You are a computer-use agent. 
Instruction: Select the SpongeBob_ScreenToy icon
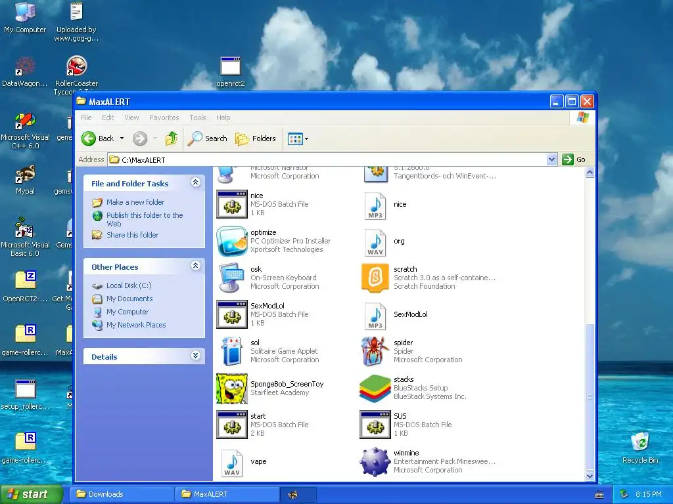coord(232,388)
